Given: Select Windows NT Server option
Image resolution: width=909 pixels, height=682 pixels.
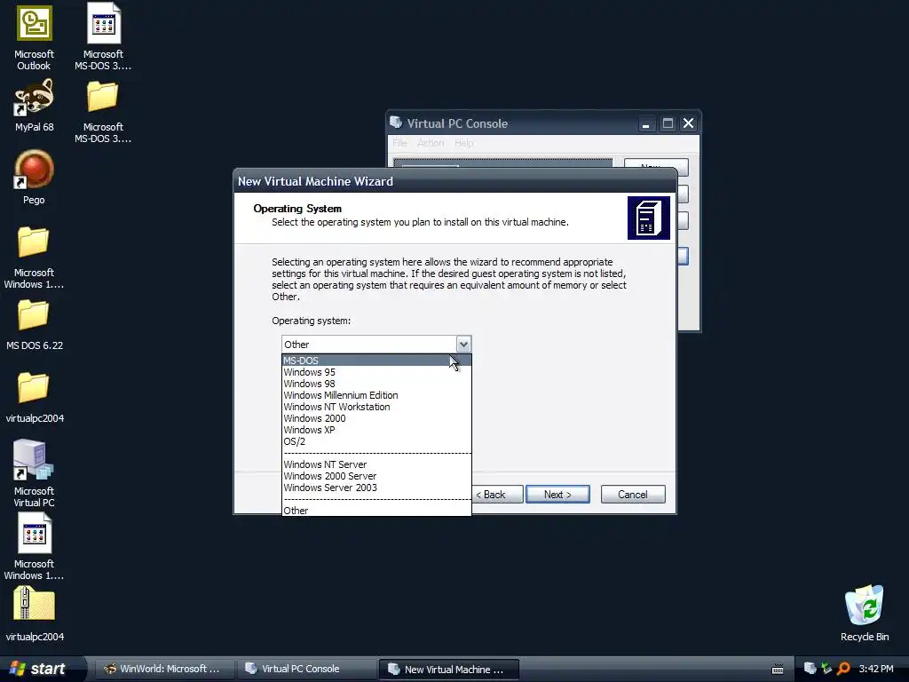Looking at the screenshot, I should 376,464.
